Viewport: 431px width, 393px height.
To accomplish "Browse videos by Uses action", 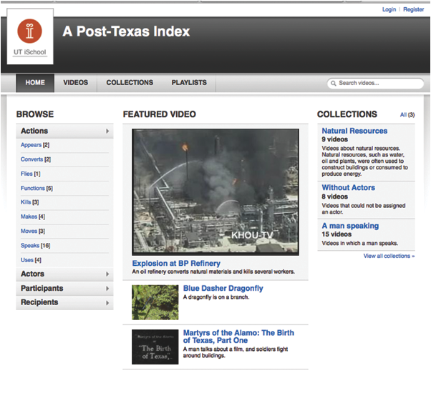I will point(27,260).
